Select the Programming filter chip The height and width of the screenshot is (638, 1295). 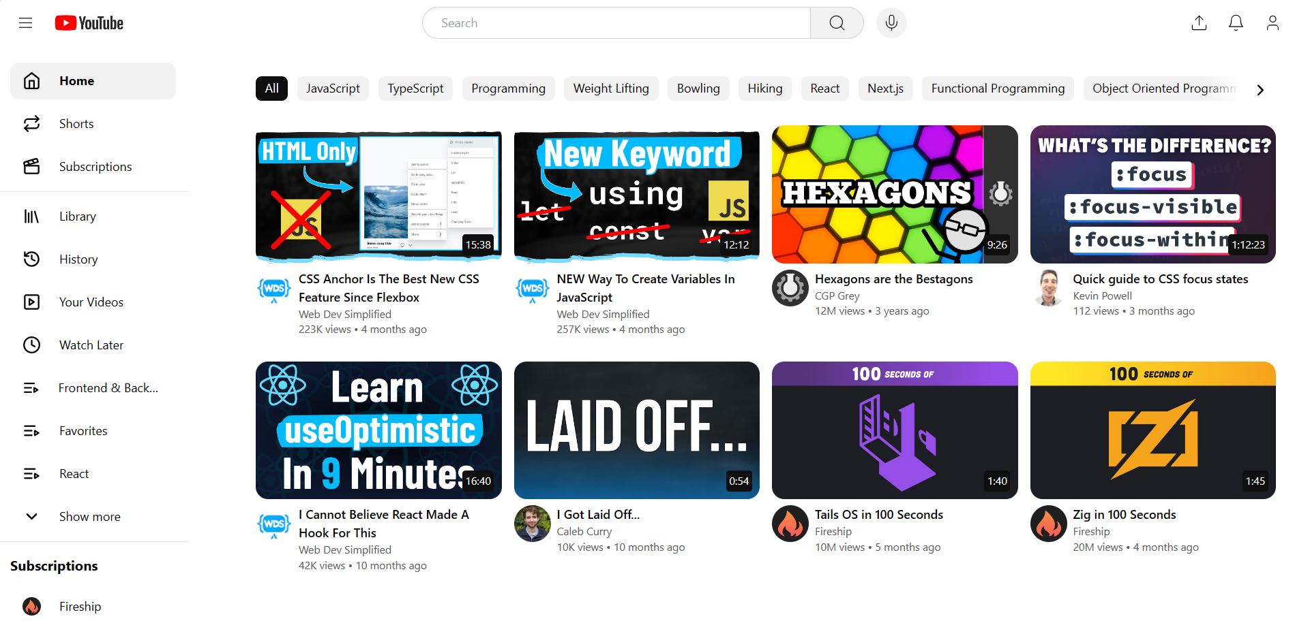pyautogui.click(x=509, y=89)
